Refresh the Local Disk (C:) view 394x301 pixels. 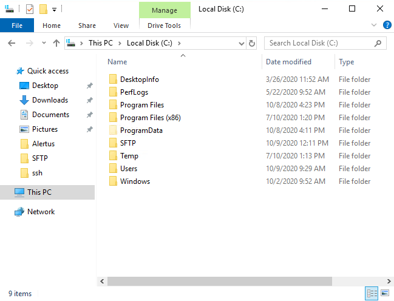coord(252,43)
